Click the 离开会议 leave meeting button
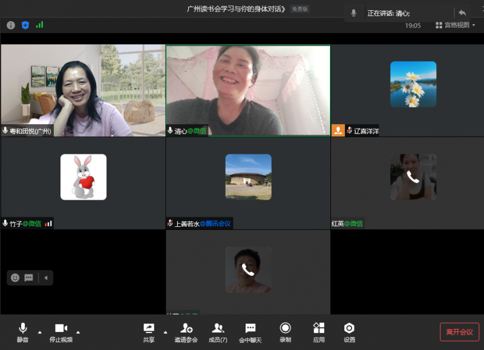 click(460, 332)
